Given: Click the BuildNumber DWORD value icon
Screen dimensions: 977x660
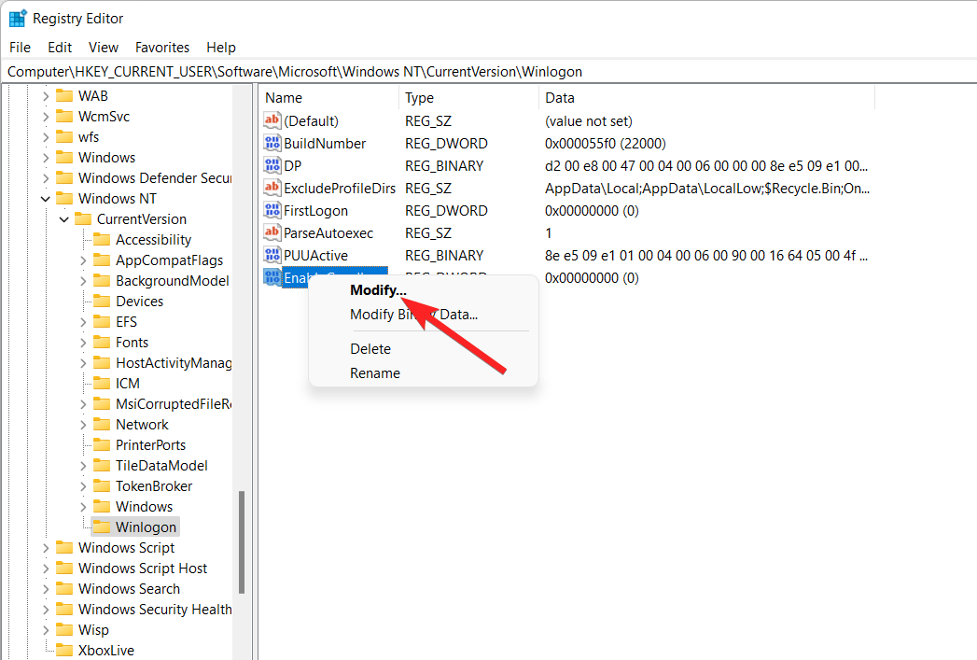Looking at the screenshot, I should [x=272, y=144].
